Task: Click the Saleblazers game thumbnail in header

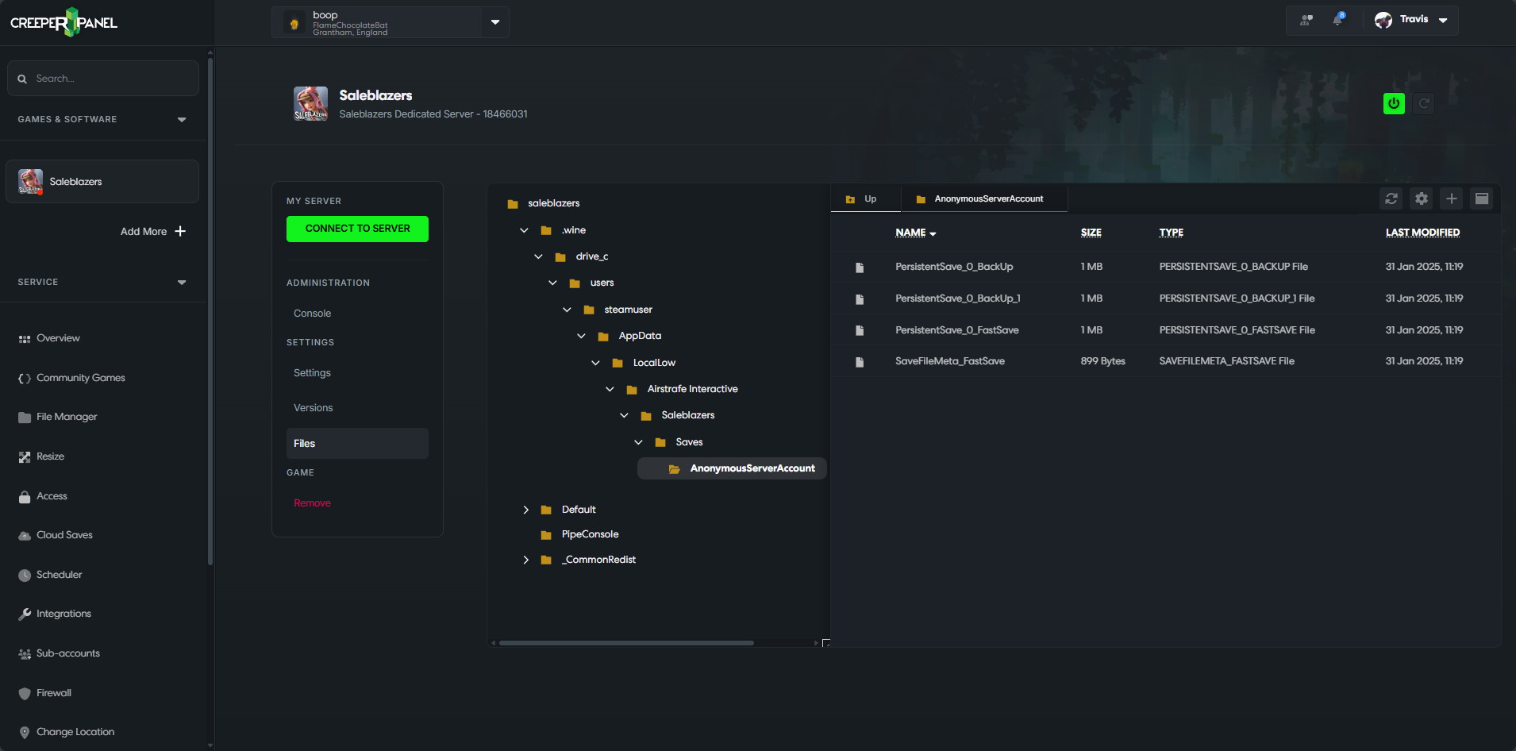Action: 310,103
